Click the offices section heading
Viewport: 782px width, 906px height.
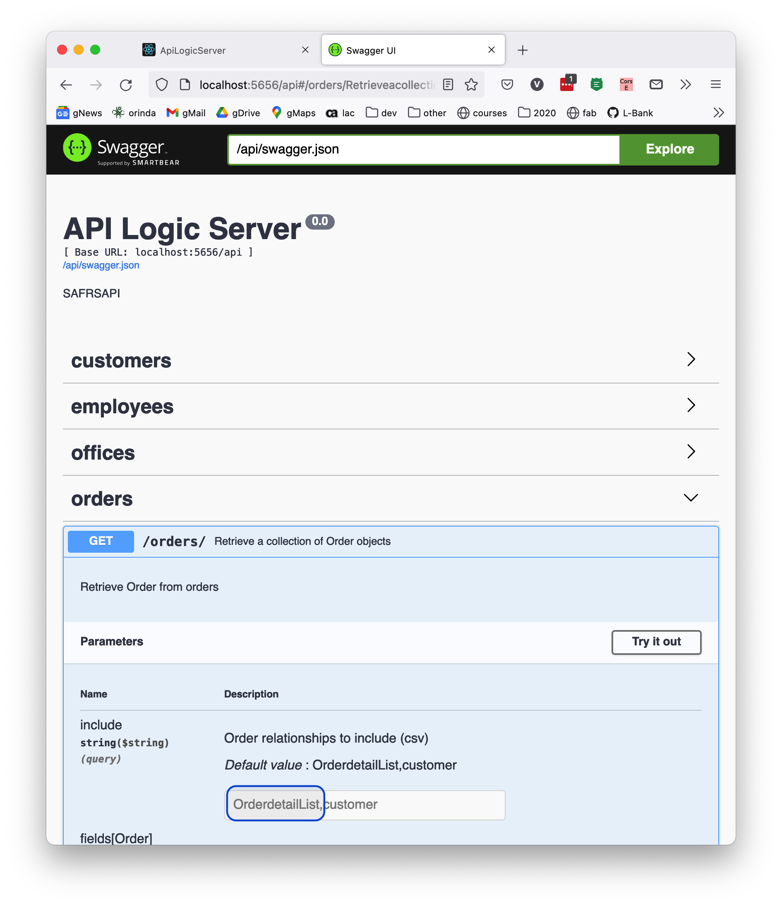[103, 453]
